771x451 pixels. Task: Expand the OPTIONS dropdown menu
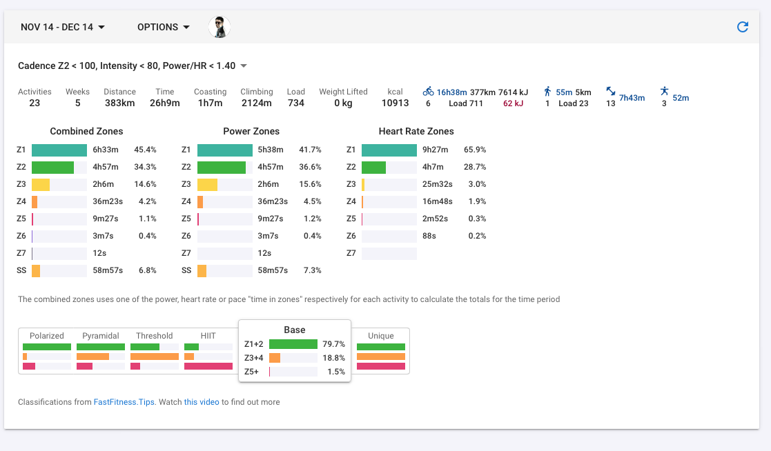coord(164,27)
